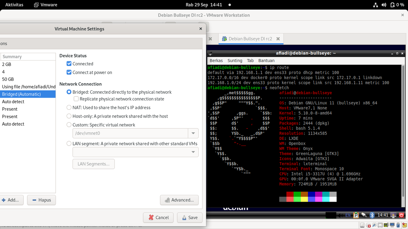This screenshot has width=408, height=229.
Task: Open the Berkas menu in the terminal
Action: click(216, 60)
